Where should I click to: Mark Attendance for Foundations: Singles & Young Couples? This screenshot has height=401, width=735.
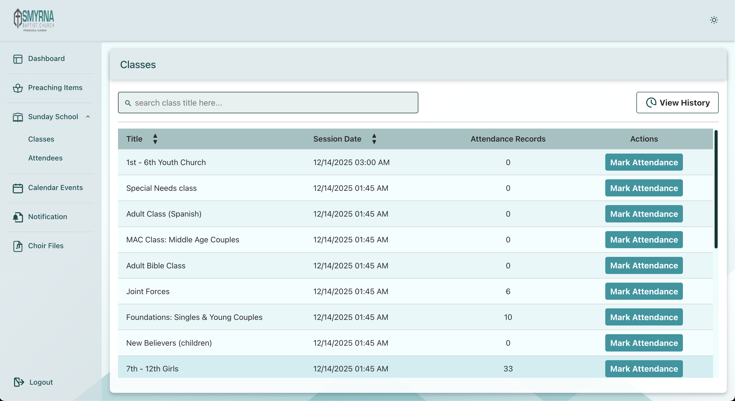click(644, 317)
